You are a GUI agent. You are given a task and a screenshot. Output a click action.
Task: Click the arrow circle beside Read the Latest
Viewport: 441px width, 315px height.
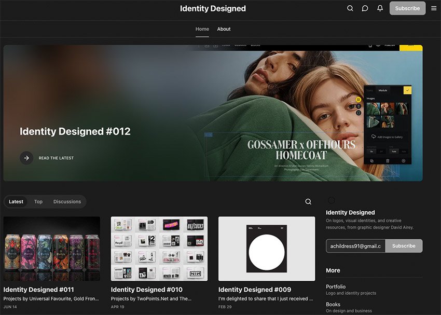click(x=26, y=158)
